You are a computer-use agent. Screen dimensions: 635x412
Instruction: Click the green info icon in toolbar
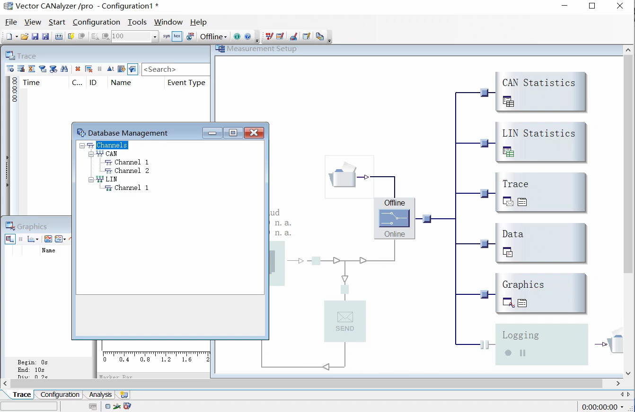click(x=237, y=36)
